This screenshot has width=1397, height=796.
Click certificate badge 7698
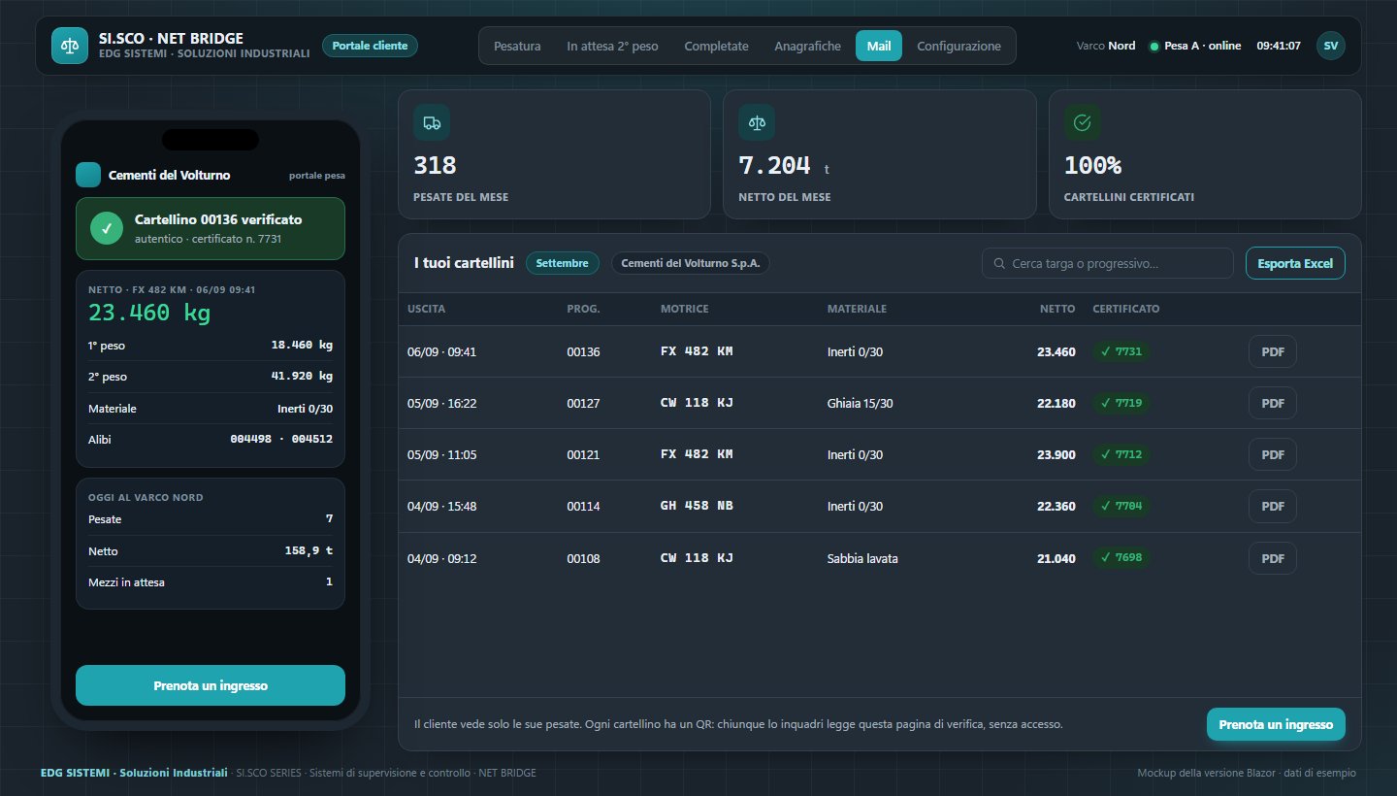click(x=1121, y=558)
